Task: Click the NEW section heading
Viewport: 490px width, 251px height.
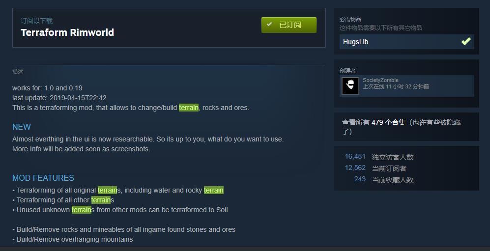Action: (x=21, y=127)
